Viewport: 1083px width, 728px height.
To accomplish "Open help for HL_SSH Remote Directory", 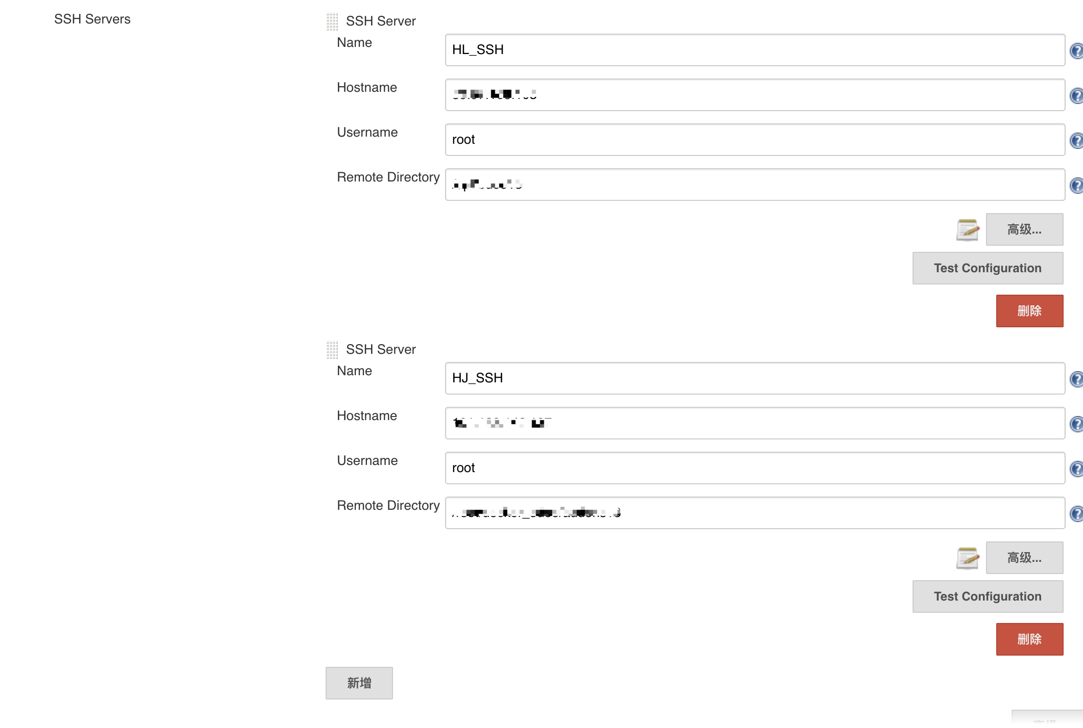I will point(1077,184).
